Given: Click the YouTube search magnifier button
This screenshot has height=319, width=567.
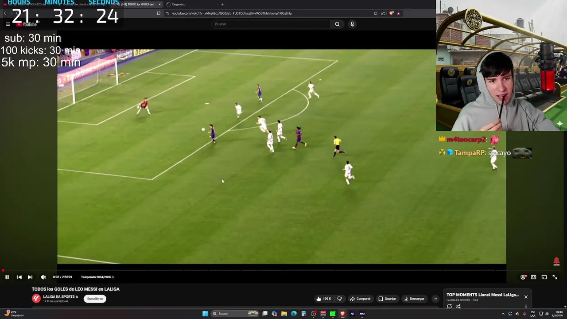Looking at the screenshot, I should coord(337,24).
